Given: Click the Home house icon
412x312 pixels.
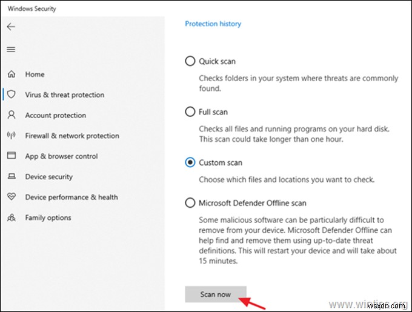Looking at the screenshot, I should click(x=12, y=74).
